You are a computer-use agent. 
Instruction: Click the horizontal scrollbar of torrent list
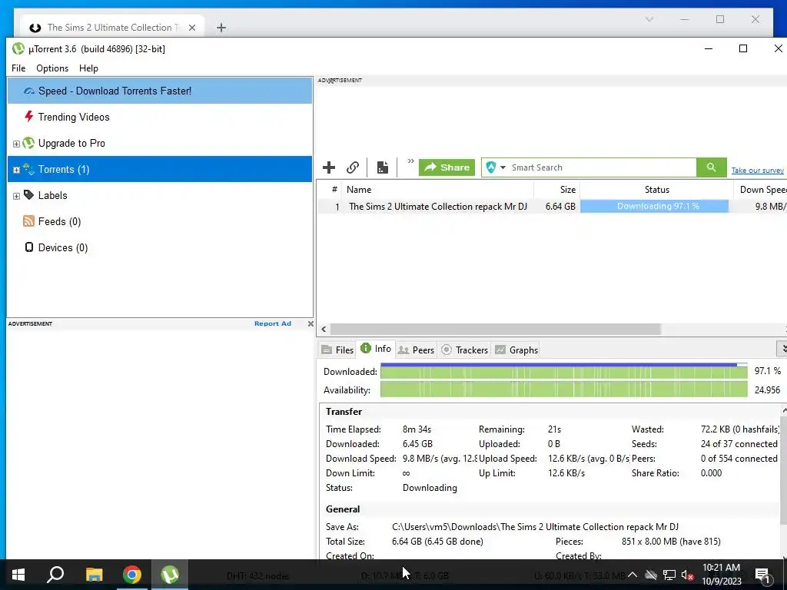point(496,329)
